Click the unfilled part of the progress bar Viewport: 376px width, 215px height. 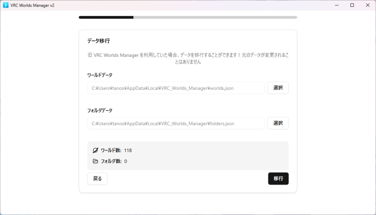(215, 17)
